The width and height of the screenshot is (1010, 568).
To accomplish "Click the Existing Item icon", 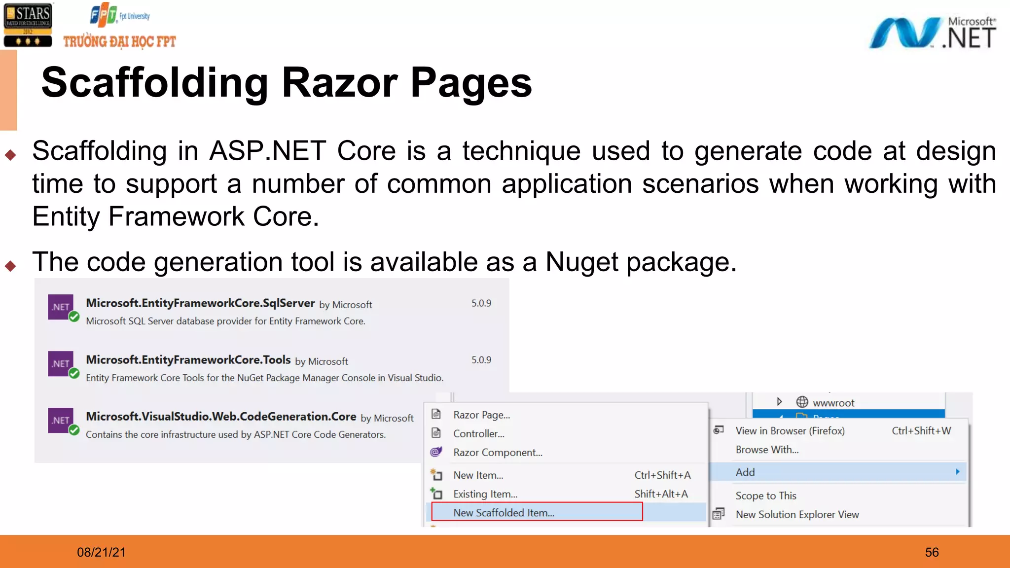I will 436,494.
